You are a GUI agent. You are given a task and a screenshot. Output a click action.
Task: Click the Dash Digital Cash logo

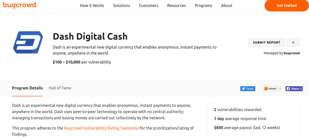point(28,42)
